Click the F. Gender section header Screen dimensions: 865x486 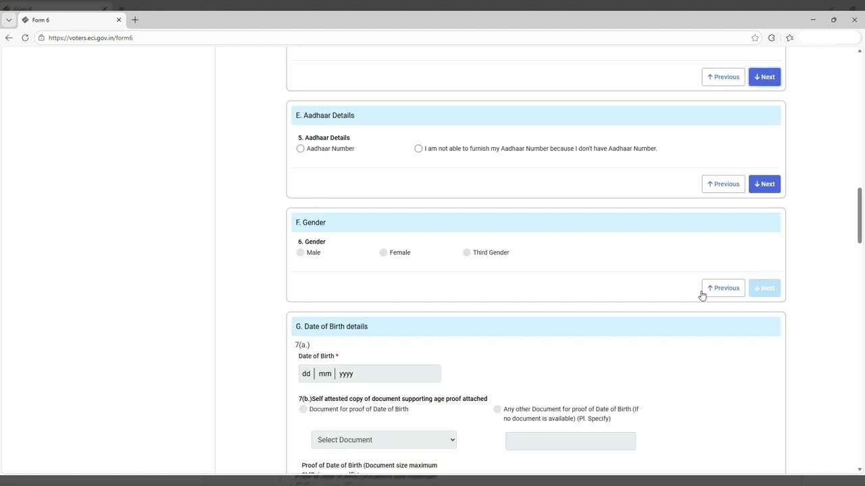click(536, 223)
